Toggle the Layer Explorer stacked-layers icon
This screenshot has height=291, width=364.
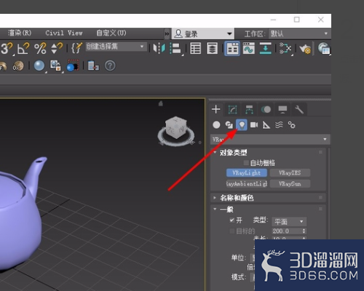(x=213, y=48)
